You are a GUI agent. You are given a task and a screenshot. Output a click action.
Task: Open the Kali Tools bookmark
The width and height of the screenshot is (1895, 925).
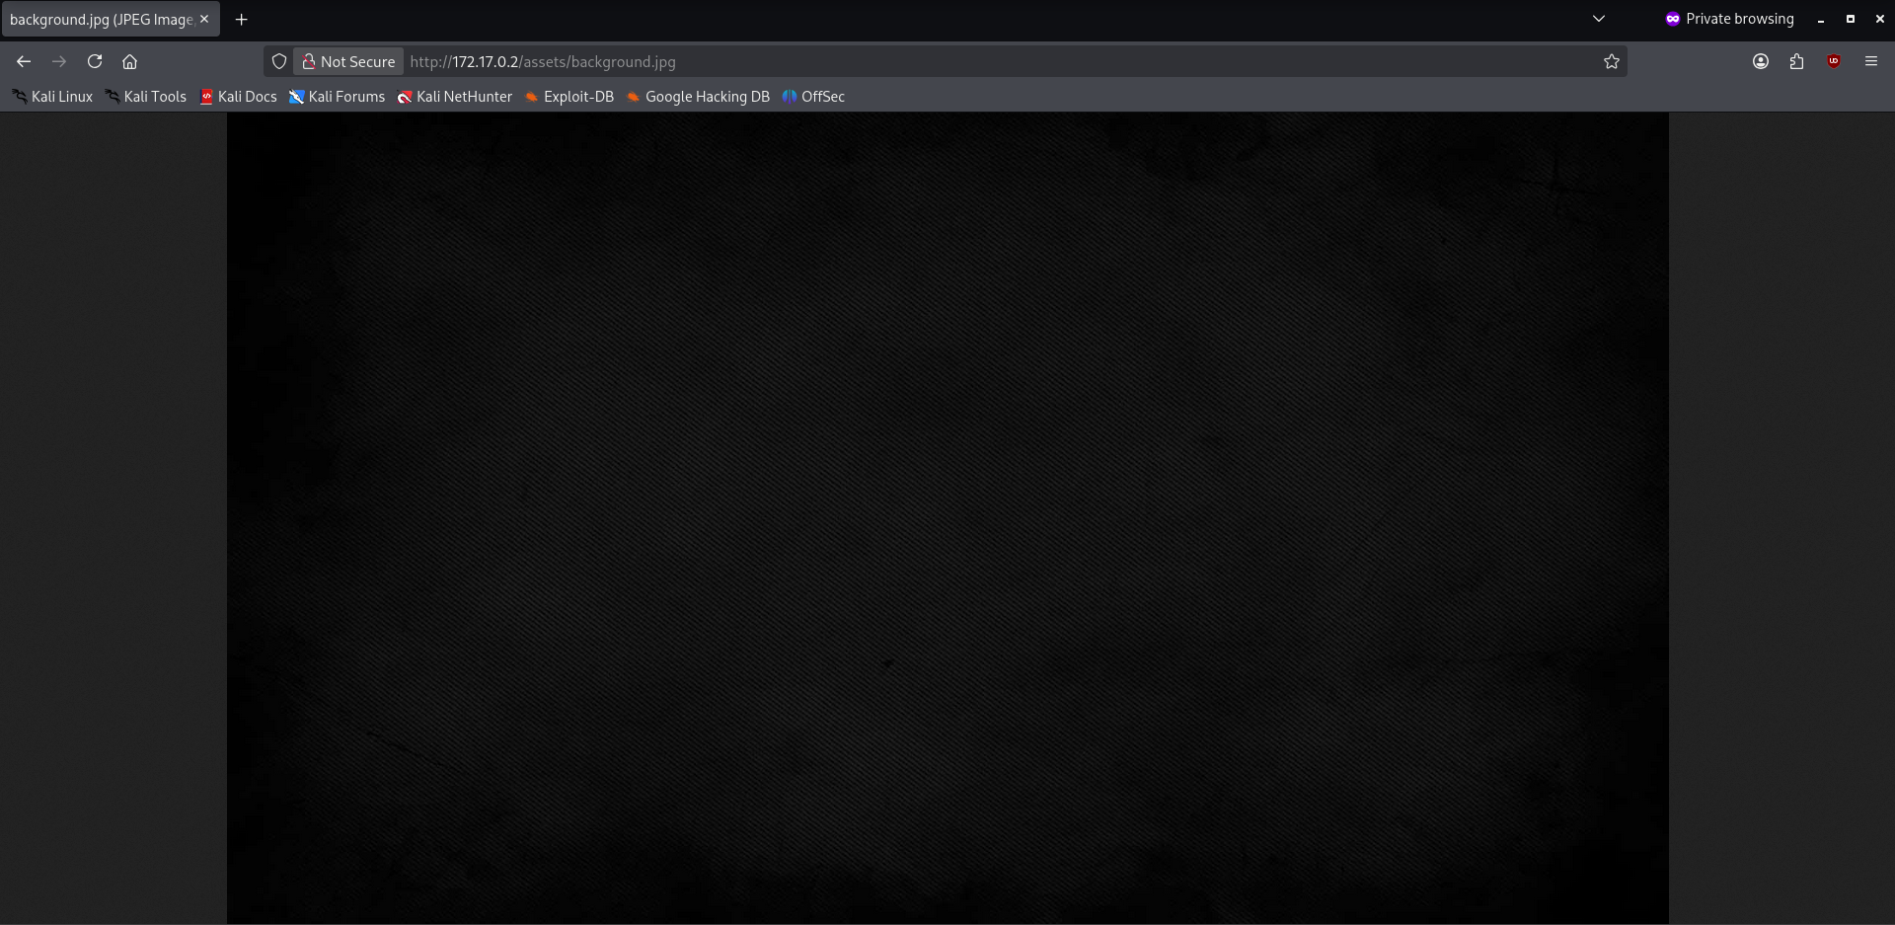tap(146, 96)
